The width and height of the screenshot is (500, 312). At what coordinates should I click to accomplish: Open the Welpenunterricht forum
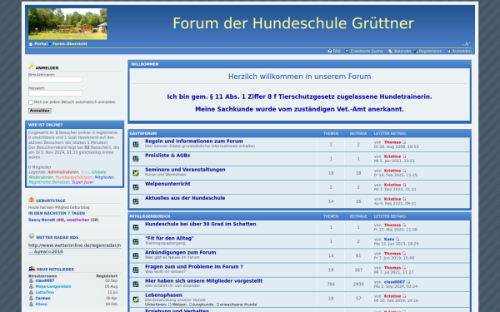[x=167, y=184]
